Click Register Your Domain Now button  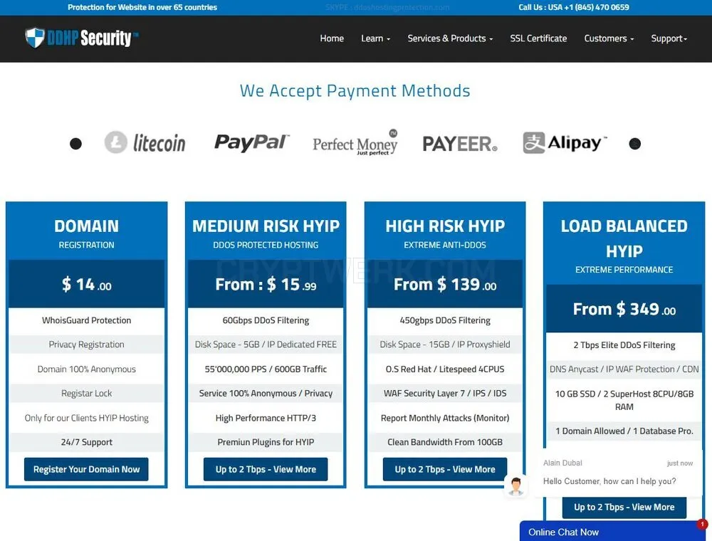tap(86, 469)
